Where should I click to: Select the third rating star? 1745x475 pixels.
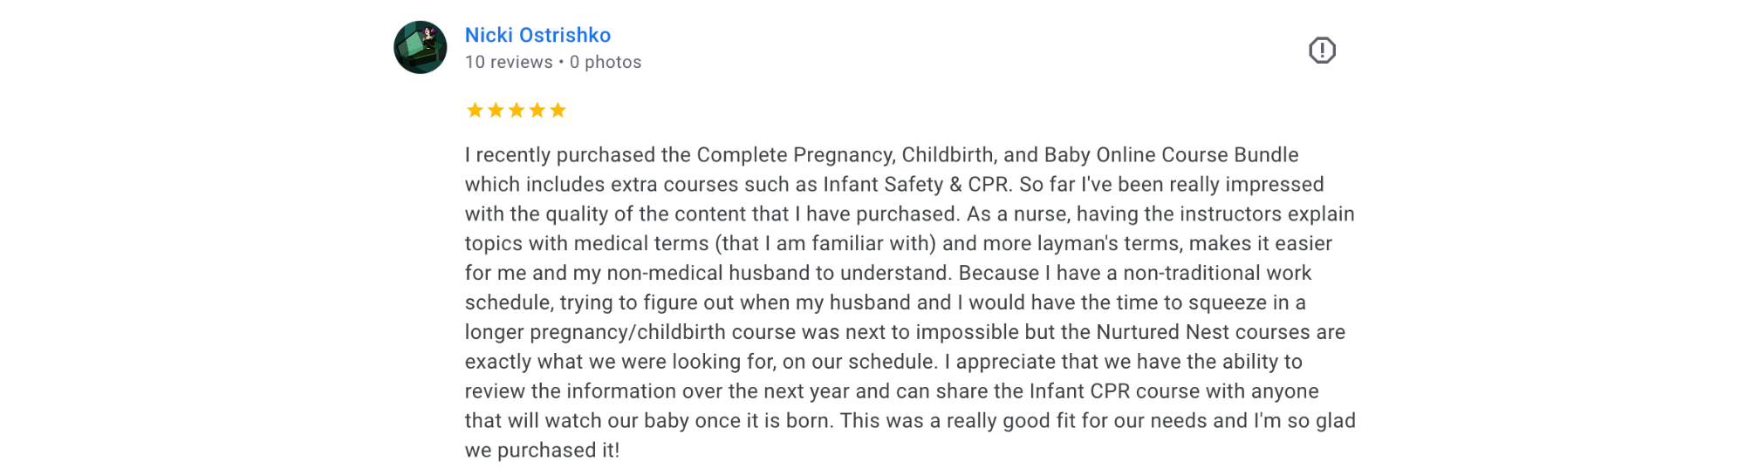[517, 110]
